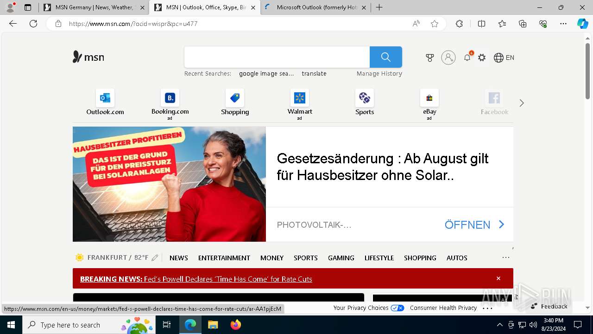
Task: Click the blue search magnifier button
Action: (x=386, y=57)
